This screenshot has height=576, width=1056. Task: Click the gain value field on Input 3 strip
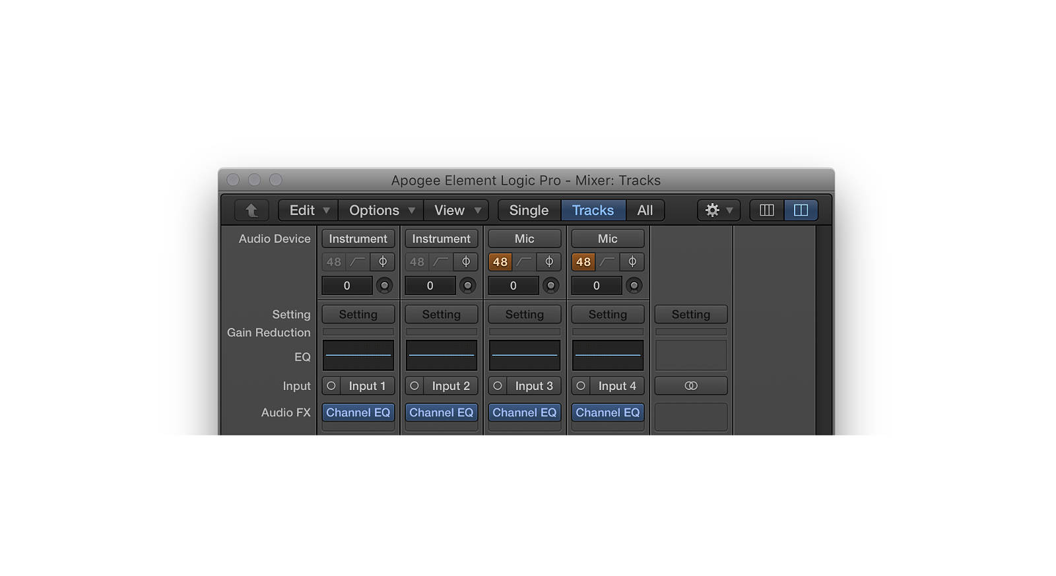click(x=513, y=286)
